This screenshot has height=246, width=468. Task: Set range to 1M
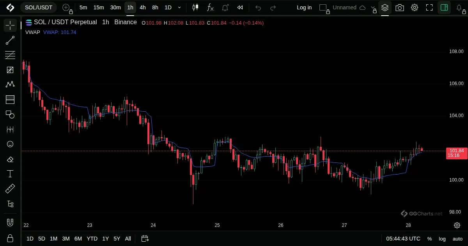pyautogui.click(x=54, y=239)
